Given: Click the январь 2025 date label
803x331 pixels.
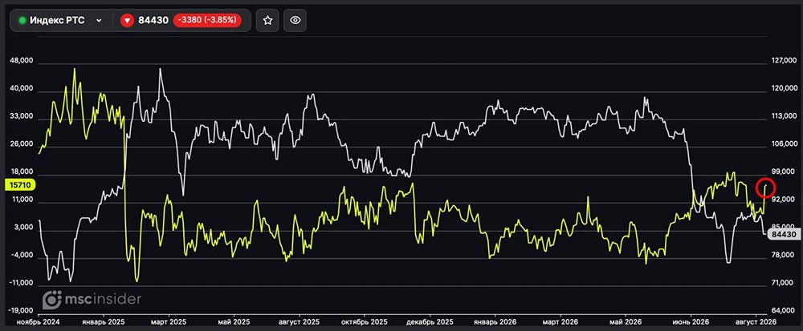Looking at the screenshot, I should (x=104, y=322).
